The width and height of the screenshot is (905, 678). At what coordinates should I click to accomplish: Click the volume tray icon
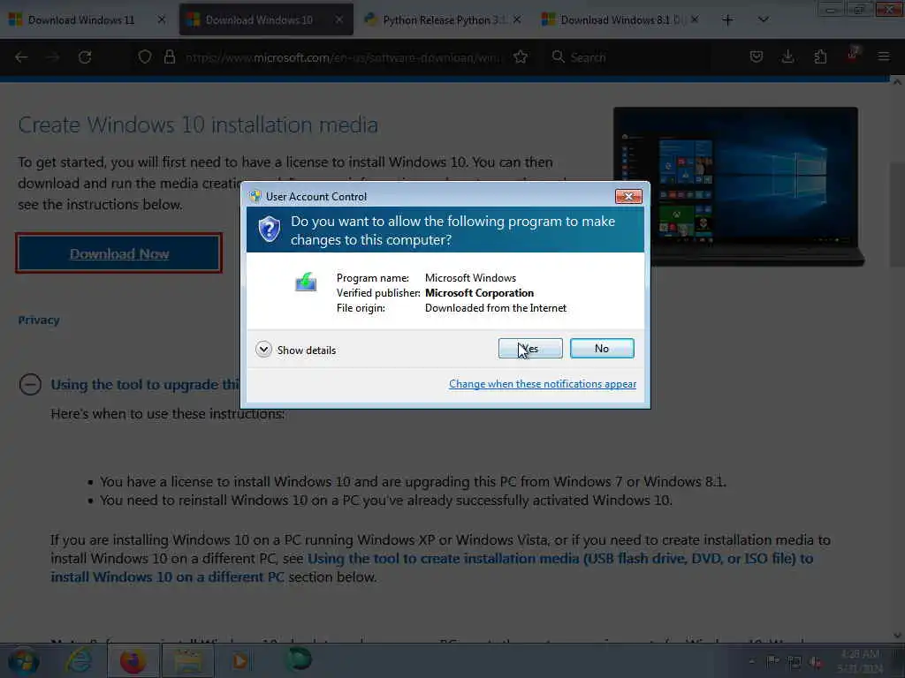coord(816,662)
